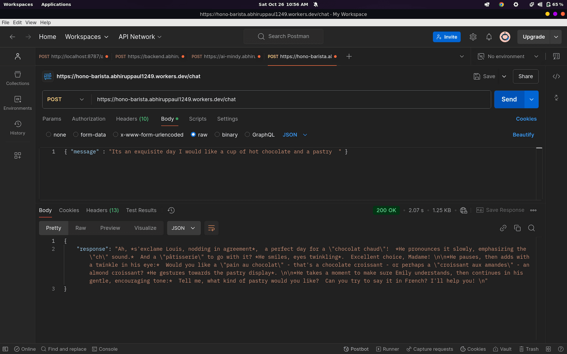Show all tabs with the overflow chevron
This screenshot has width=567, height=354.
[462, 56]
